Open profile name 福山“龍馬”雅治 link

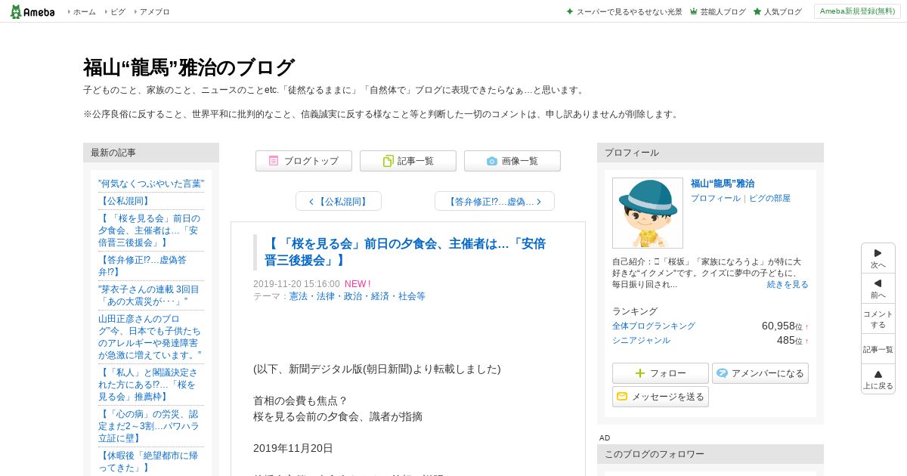click(723, 184)
